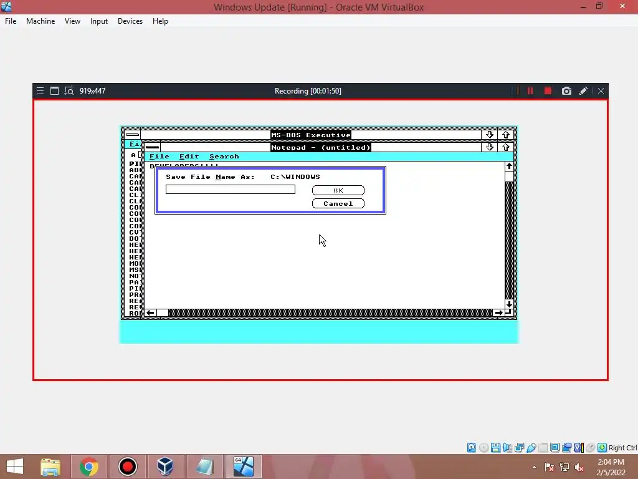The height and width of the screenshot is (479, 638).
Task: Click the green keyboard capture arrow indicator
Action: click(x=602, y=448)
